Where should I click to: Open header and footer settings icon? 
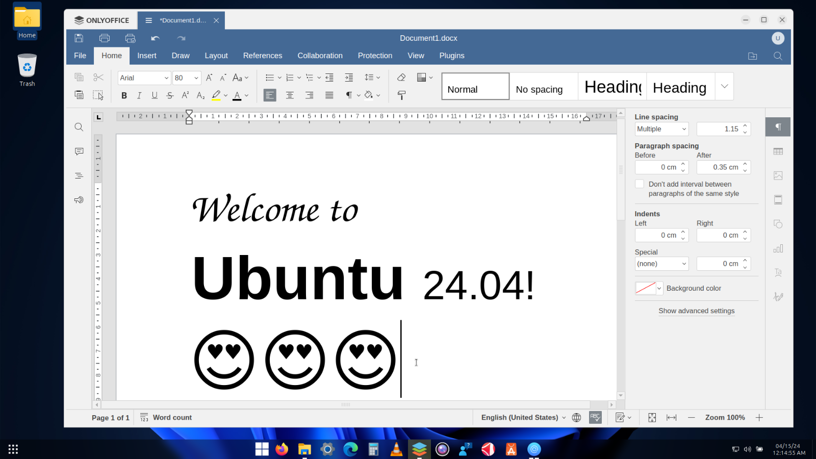point(778,200)
